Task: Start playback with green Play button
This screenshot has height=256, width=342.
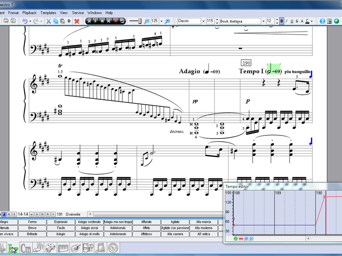Action: point(96,21)
